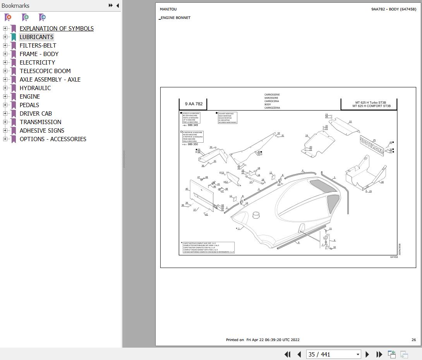Expand the TELESCOPIC BOOM bookmark node
Viewport: 422px width, 360px height.
click(x=5, y=71)
